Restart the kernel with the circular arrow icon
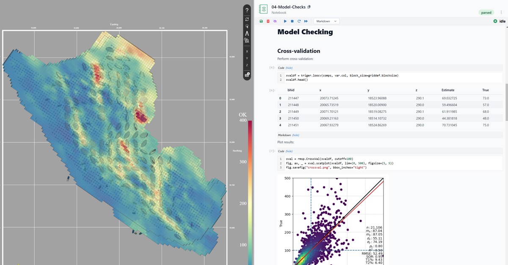This screenshot has width=508, height=265. click(298, 21)
